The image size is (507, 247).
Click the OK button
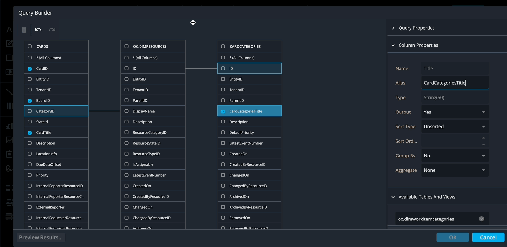[453, 237]
